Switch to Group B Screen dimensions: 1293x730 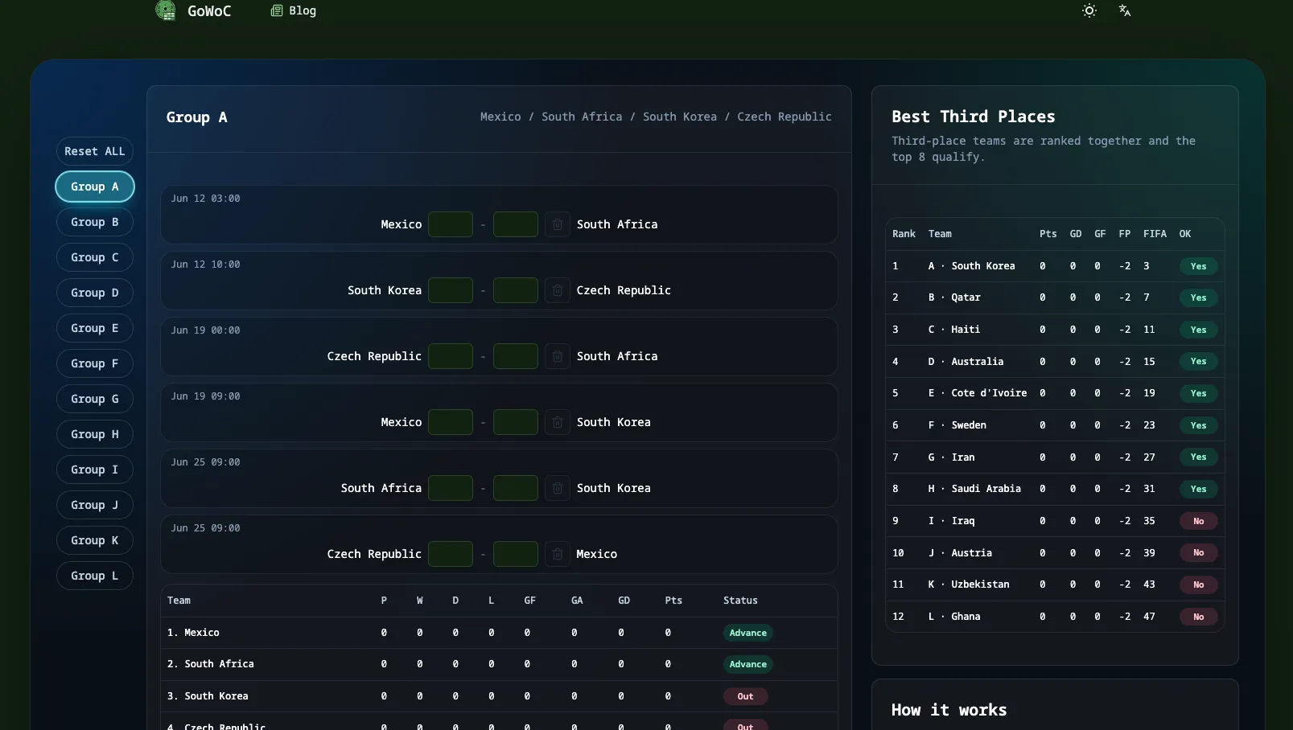[95, 222]
